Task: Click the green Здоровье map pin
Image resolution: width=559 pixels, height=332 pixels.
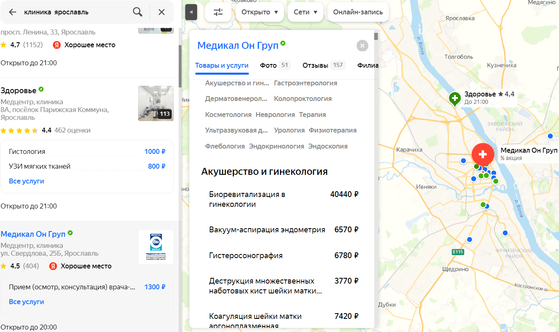Action: tap(454, 98)
